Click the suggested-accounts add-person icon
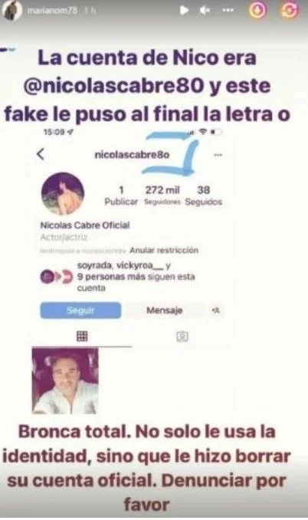Screen dimensions: 308x520 (215, 311)
